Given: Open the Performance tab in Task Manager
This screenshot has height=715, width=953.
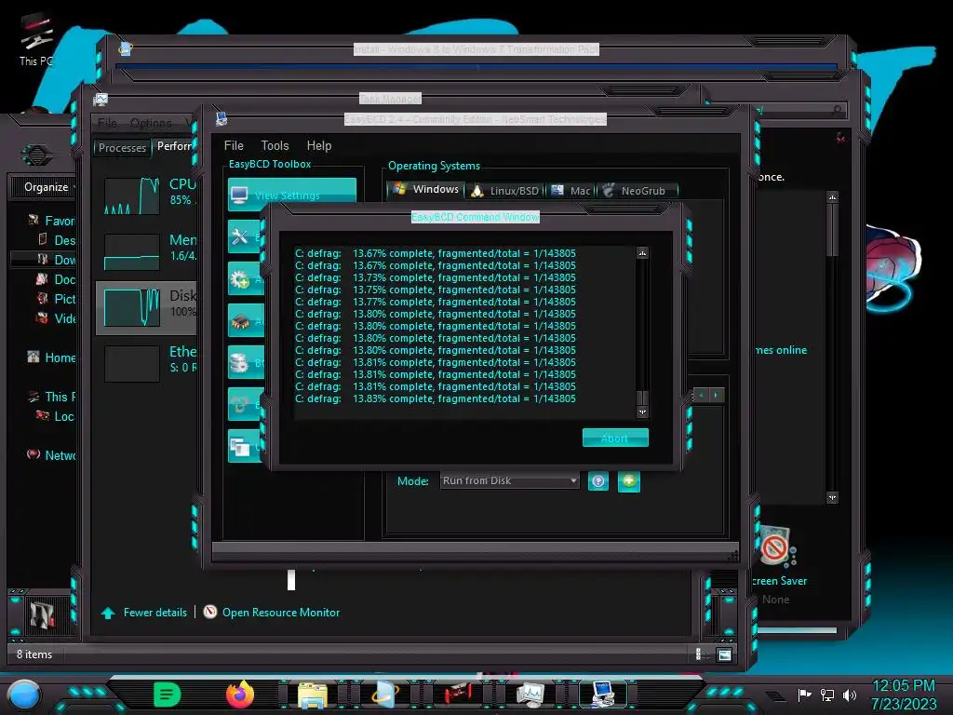Looking at the screenshot, I should (174, 146).
